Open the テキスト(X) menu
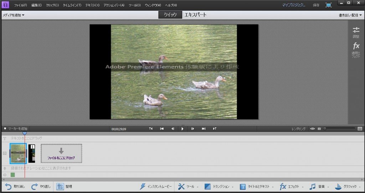The image size is (365, 193). (92, 5)
